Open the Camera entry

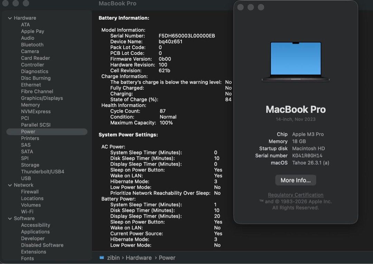[30, 51]
